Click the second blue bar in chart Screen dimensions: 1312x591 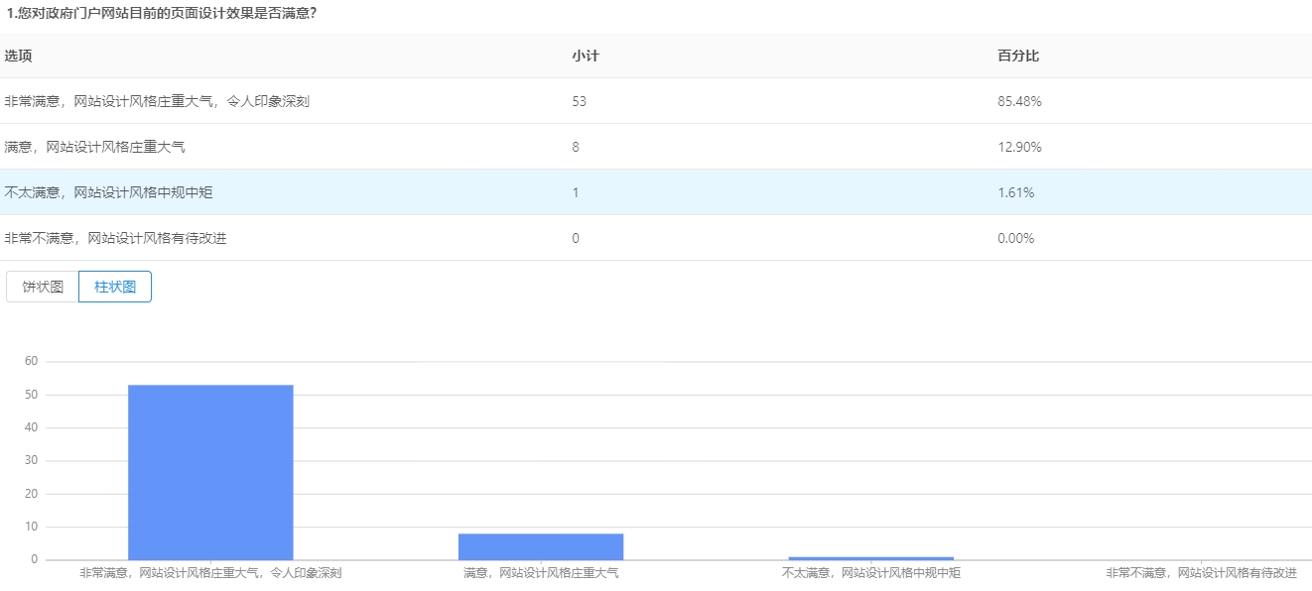click(x=541, y=546)
